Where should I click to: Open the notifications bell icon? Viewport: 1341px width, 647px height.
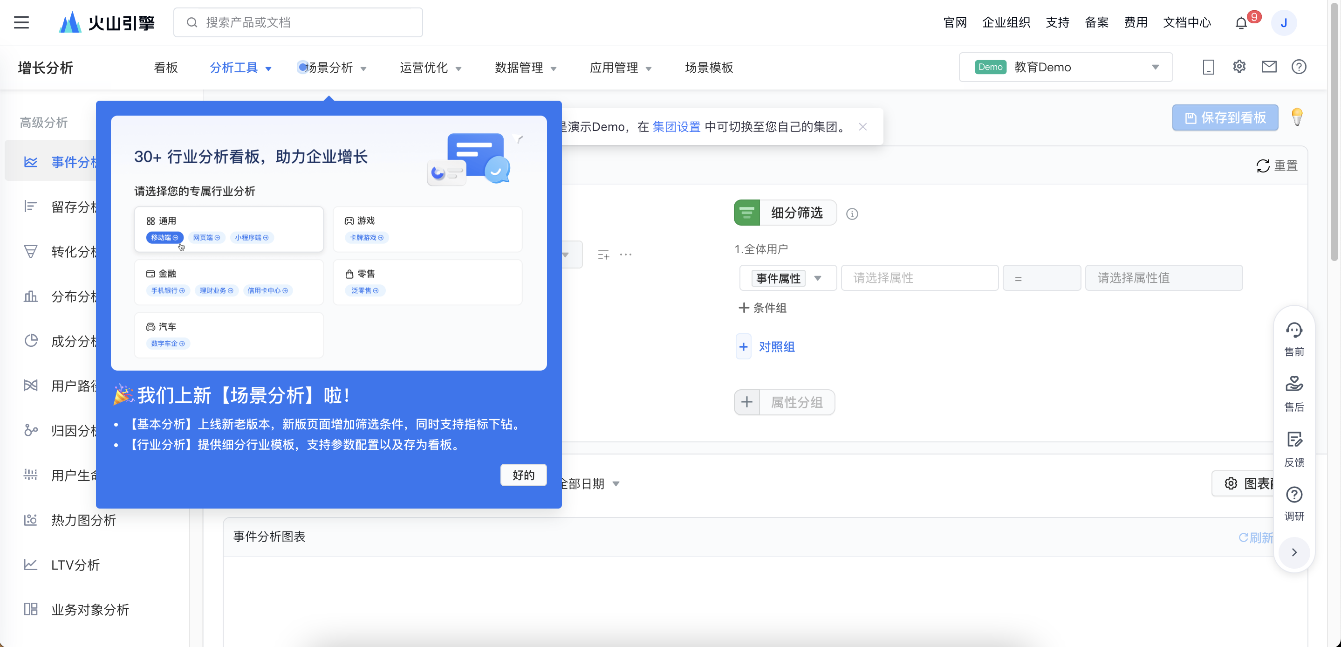[1241, 23]
